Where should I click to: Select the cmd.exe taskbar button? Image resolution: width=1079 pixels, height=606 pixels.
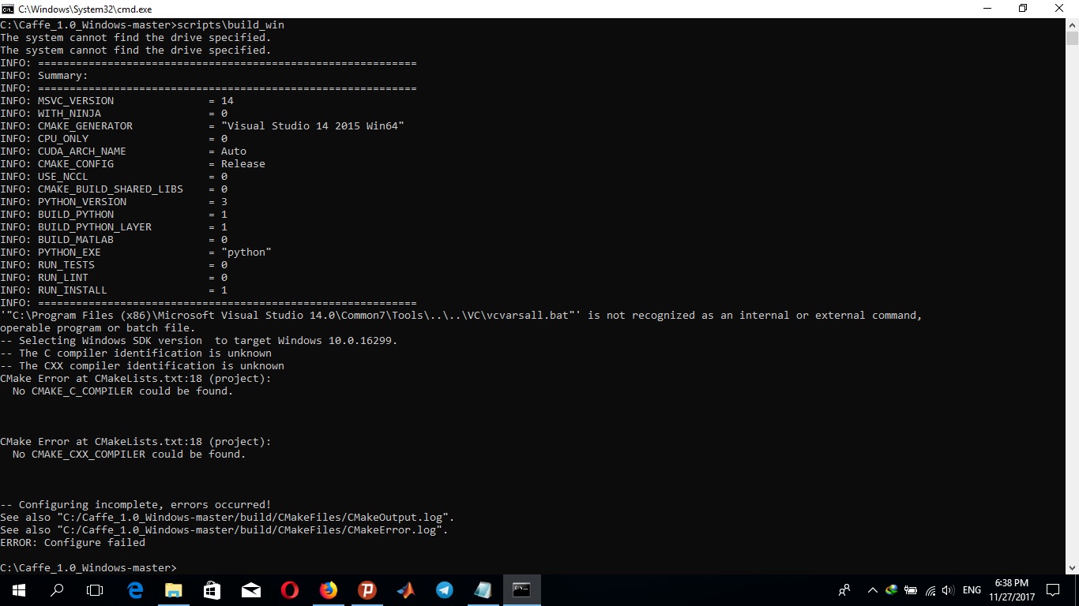(521, 590)
